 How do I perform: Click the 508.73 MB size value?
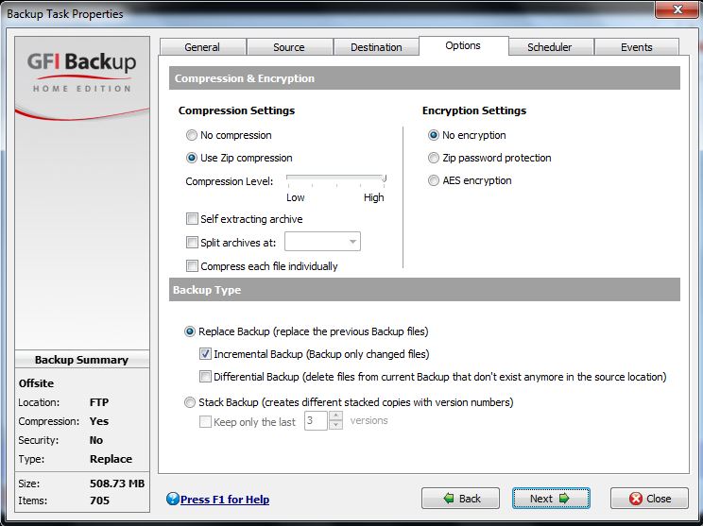[117, 484]
